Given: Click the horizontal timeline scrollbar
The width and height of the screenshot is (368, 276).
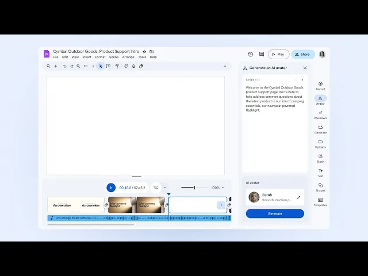Looking at the screenshot, I should pyautogui.click(x=91, y=224).
